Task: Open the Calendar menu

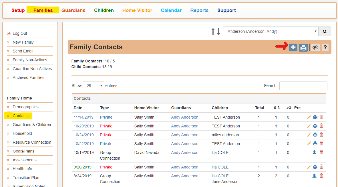Action: coord(171,10)
